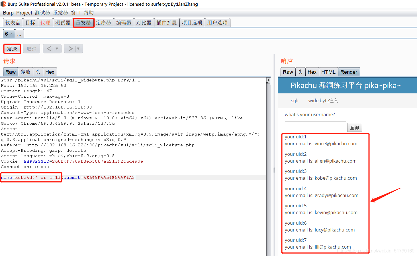Switch to the 对比器 tab
The image size is (417, 256).
tap(144, 22)
